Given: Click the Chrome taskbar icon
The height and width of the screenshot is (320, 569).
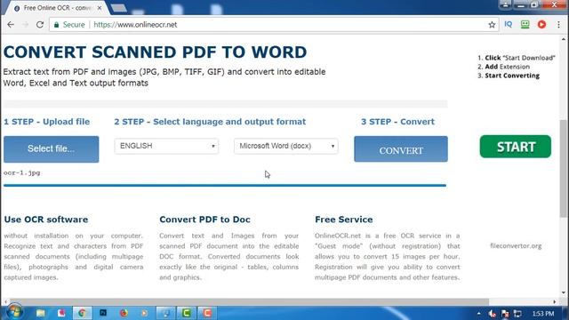Looking at the screenshot, I should [x=82, y=313].
